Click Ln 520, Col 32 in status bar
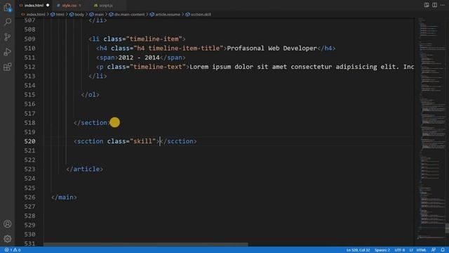The image size is (449, 253). [x=358, y=250]
